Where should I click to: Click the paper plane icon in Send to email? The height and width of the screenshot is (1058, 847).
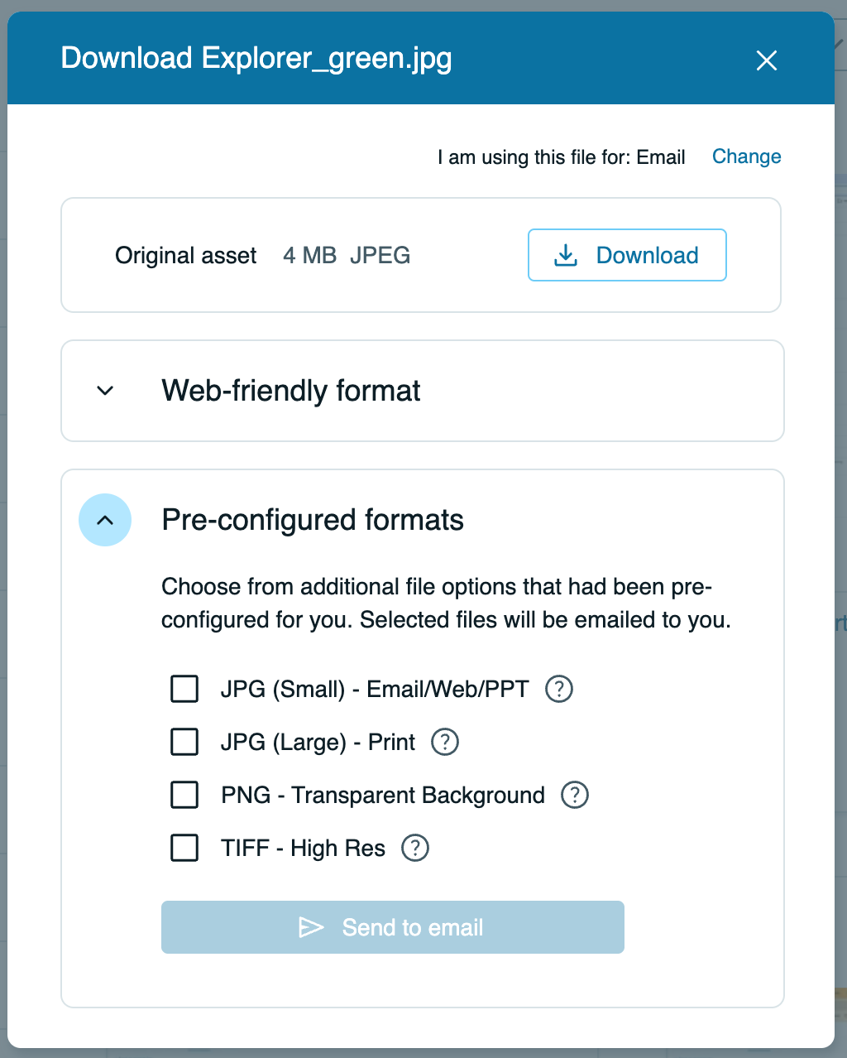(x=313, y=927)
